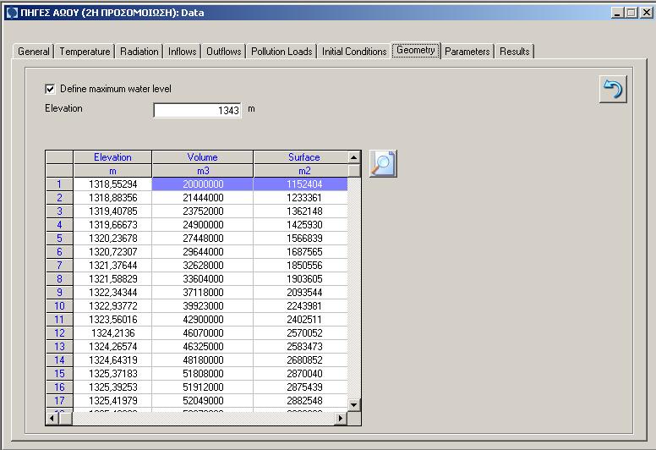The image size is (656, 450).
Task: Select volume cell 52049000
Action: [x=203, y=401]
